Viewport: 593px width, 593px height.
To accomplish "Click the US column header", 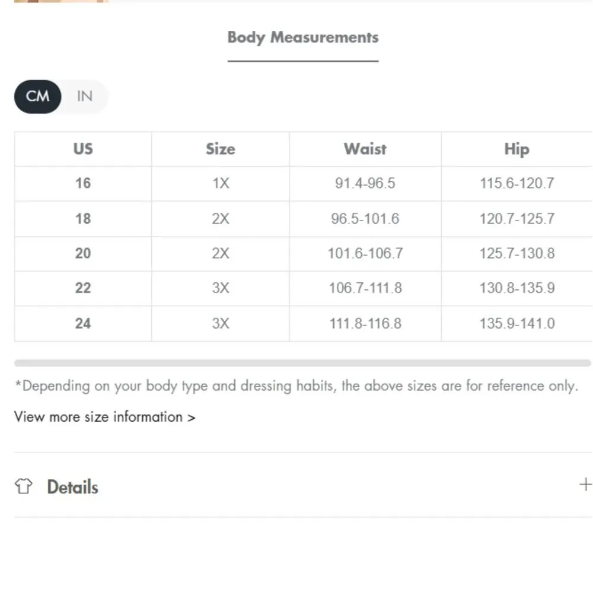I will coord(83,149).
